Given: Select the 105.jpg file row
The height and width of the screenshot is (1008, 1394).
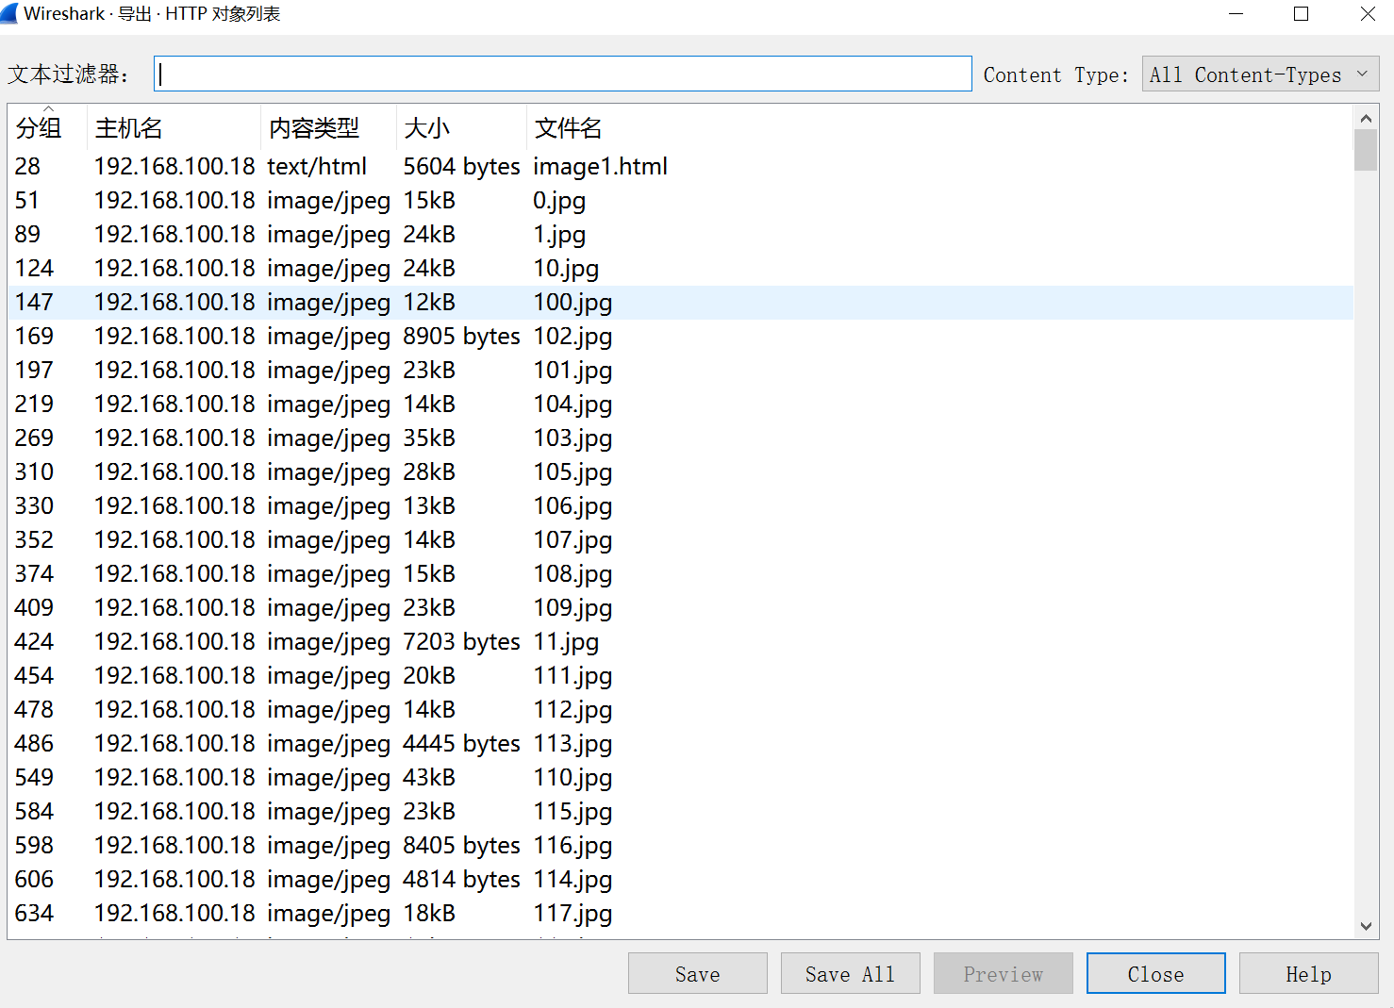Looking at the screenshot, I should pos(681,471).
